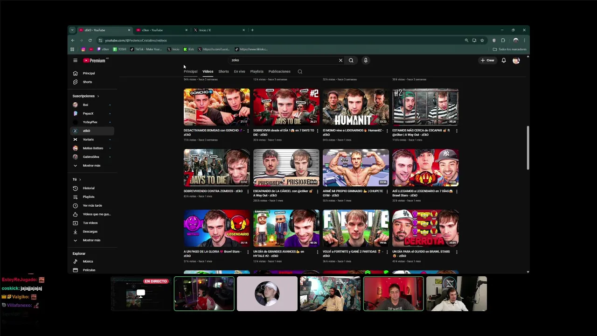The image size is (597, 336).
Task: Open Vorterix subscription channel
Action: pos(92,140)
